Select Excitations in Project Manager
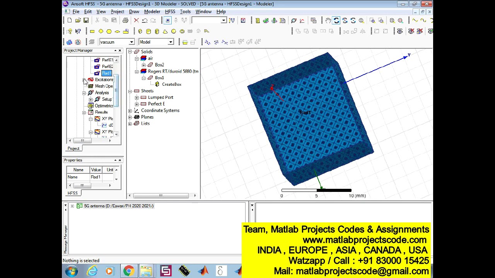 (104, 80)
